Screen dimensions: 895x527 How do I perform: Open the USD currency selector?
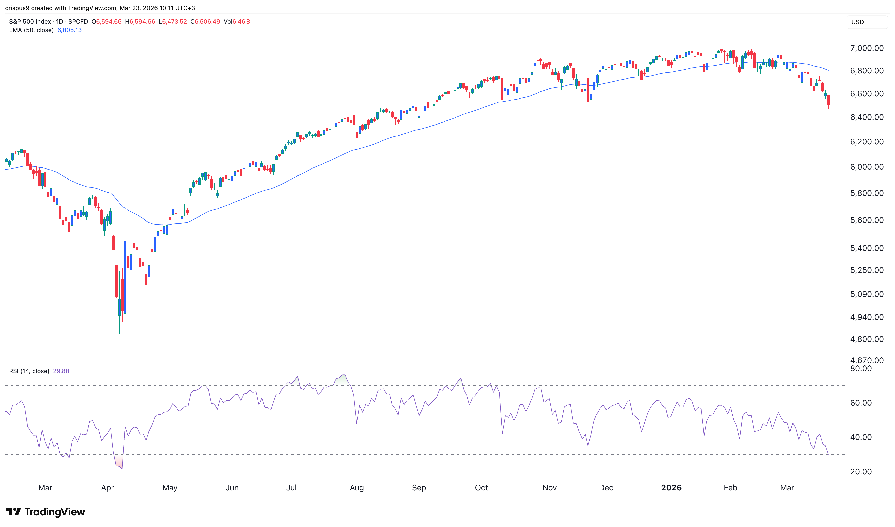[858, 22]
